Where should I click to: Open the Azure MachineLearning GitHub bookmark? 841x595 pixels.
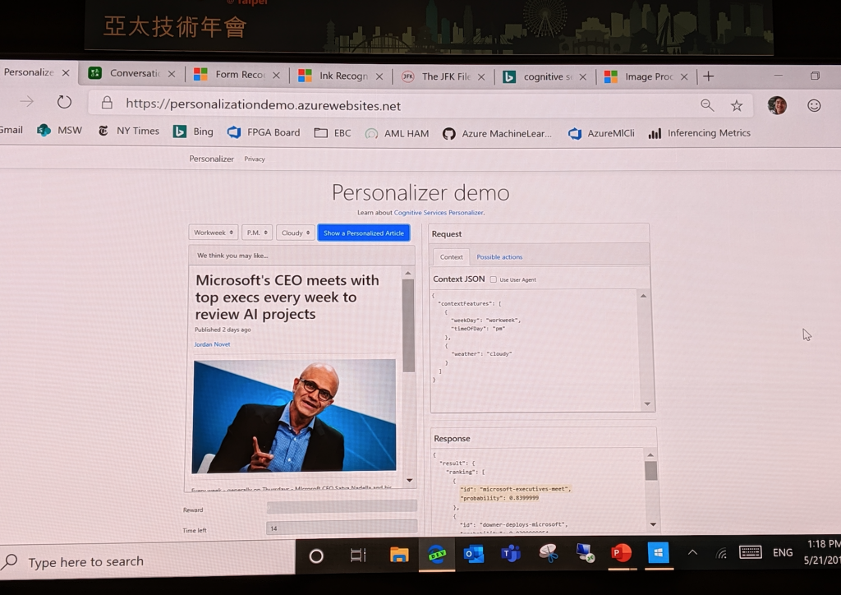(x=497, y=134)
